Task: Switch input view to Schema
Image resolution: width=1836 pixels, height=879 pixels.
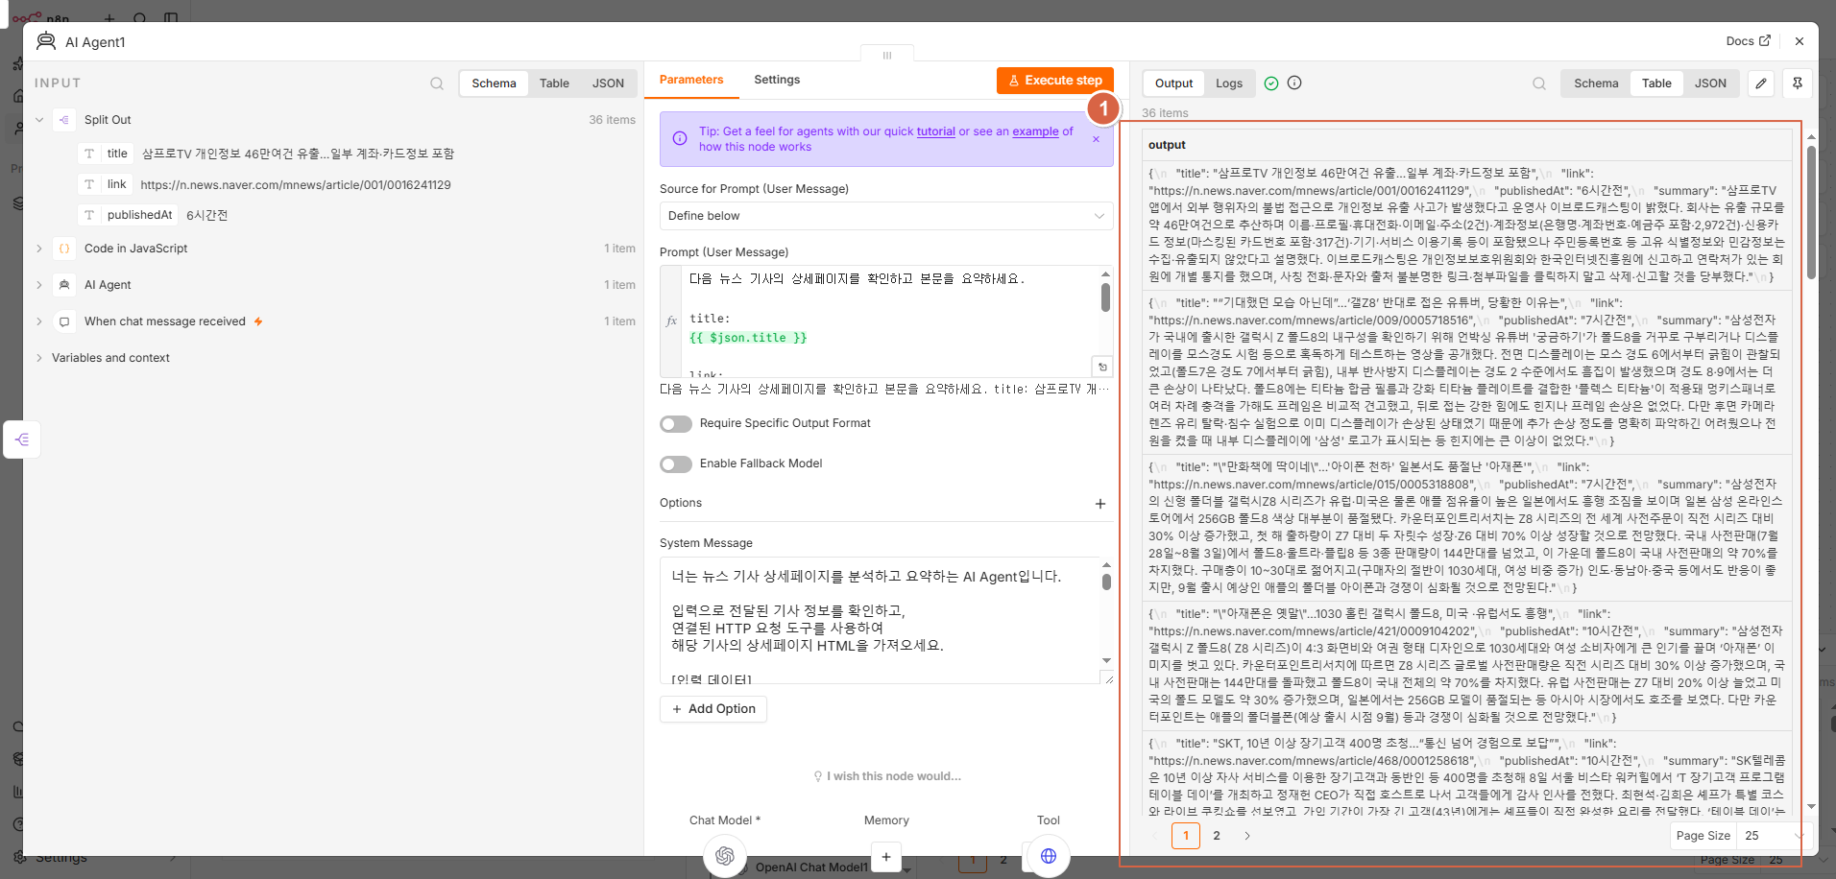Action: pyautogui.click(x=494, y=83)
